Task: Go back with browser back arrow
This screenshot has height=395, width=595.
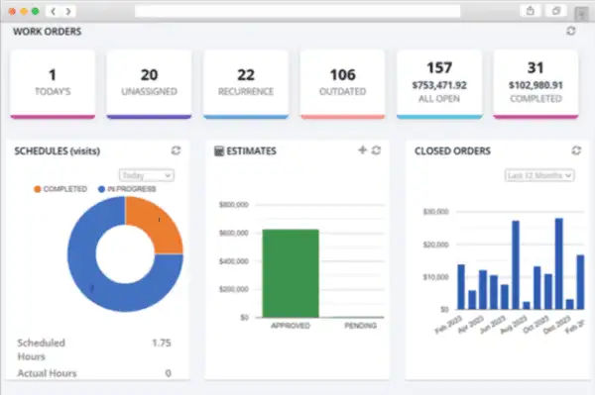Action: [x=54, y=11]
